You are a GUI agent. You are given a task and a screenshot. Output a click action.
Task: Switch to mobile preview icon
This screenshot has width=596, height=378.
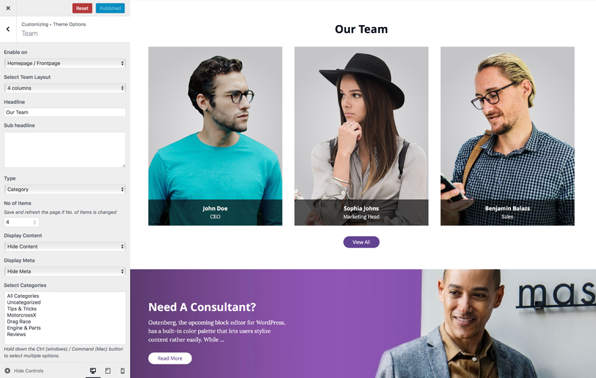[x=123, y=371]
